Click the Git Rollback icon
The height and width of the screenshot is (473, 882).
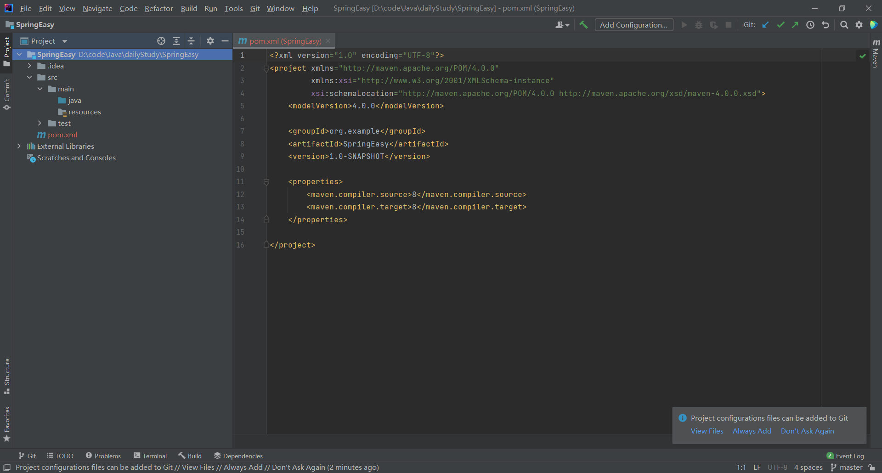coord(825,25)
